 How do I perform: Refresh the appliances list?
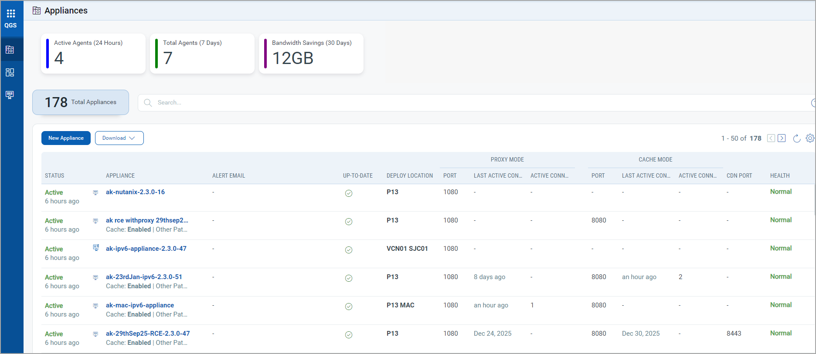pos(796,138)
